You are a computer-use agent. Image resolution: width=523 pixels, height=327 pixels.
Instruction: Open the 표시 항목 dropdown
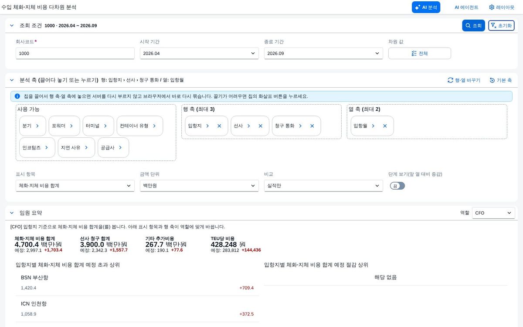coord(75,186)
